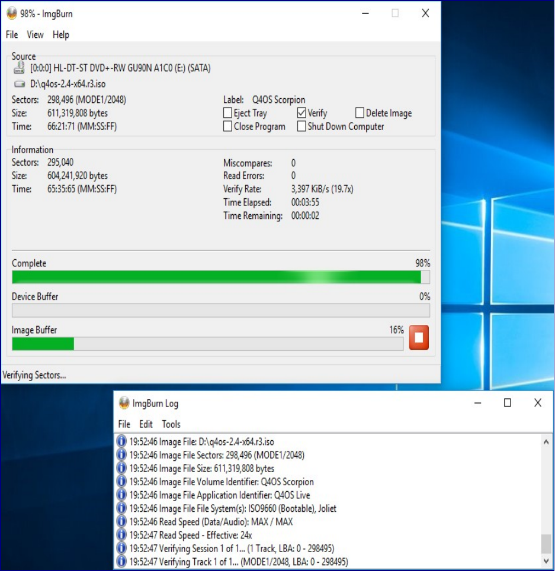This screenshot has width=555, height=571.
Task: Click Information sectors value 295,040
Action: click(60, 162)
